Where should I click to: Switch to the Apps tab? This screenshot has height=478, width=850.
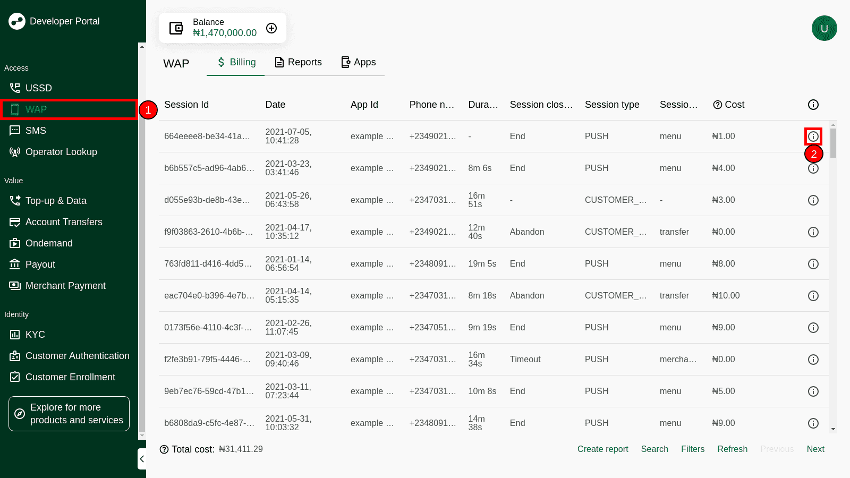coord(358,62)
